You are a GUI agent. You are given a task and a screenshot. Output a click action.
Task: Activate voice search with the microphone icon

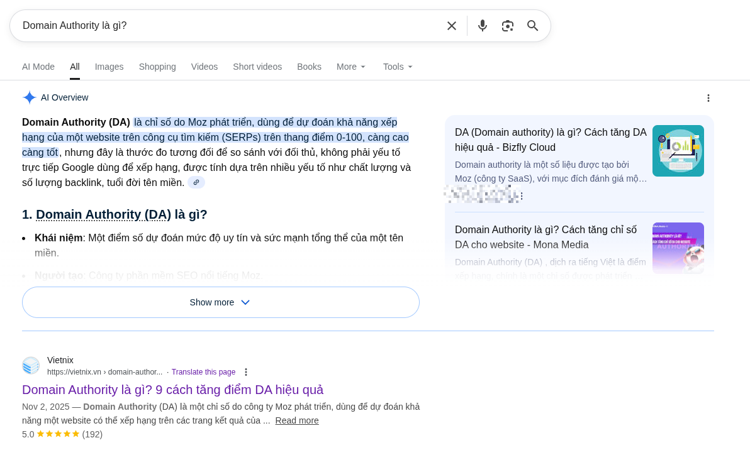click(482, 26)
